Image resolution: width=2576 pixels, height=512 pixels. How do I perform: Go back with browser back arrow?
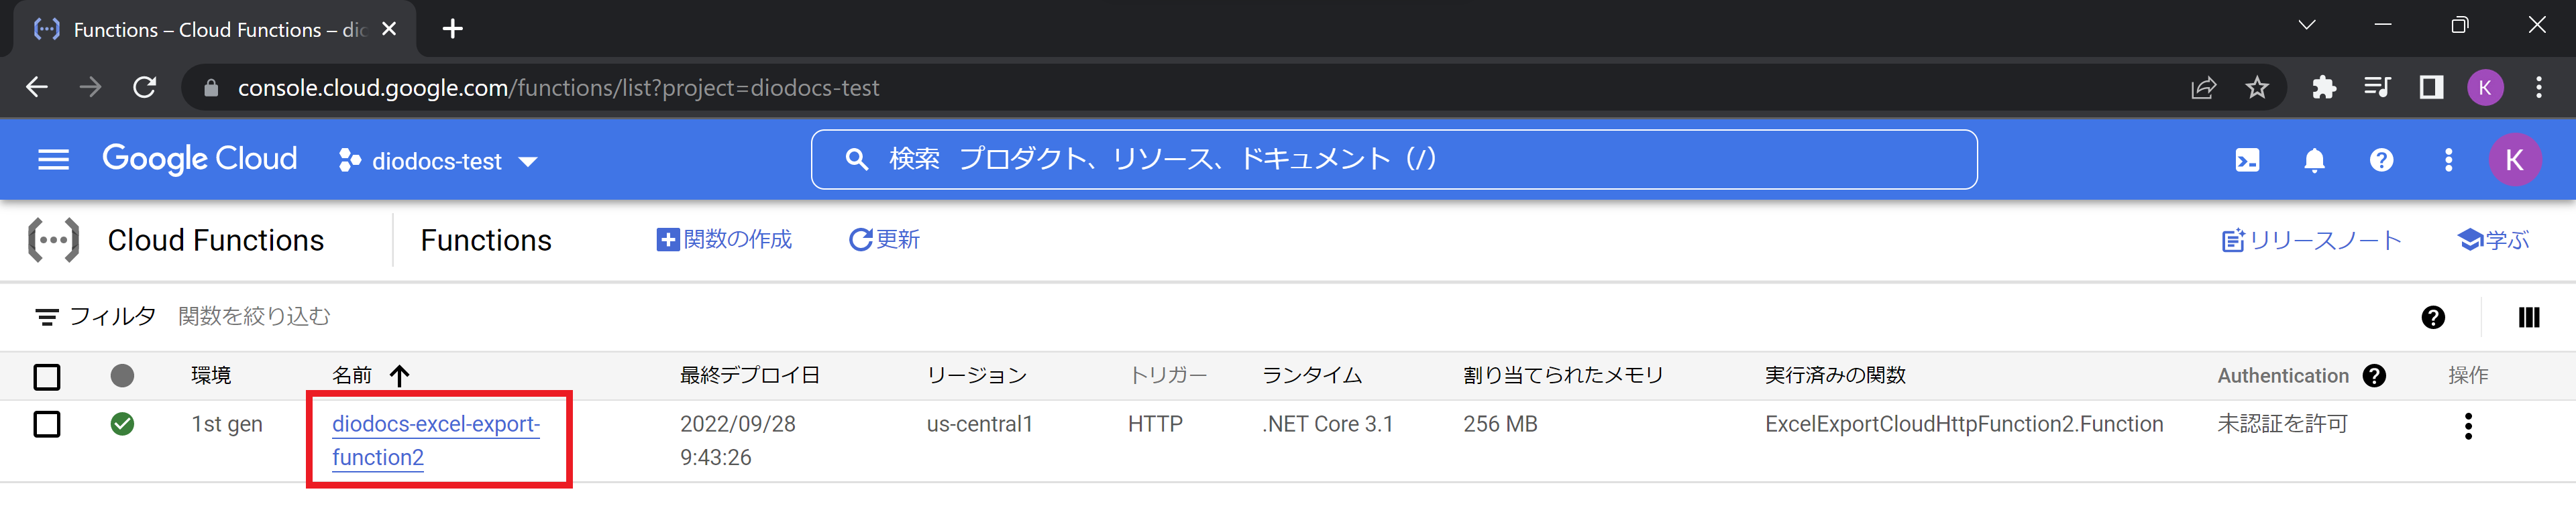(37, 88)
